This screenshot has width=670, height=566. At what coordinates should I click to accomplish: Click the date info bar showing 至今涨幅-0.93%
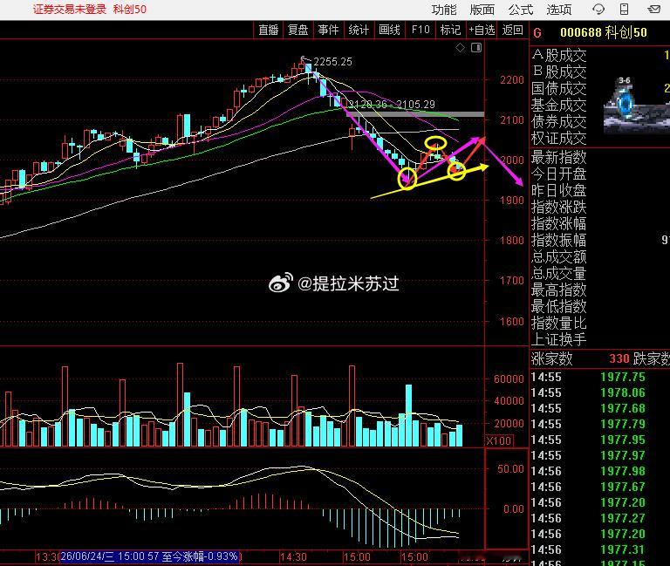[x=149, y=556]
